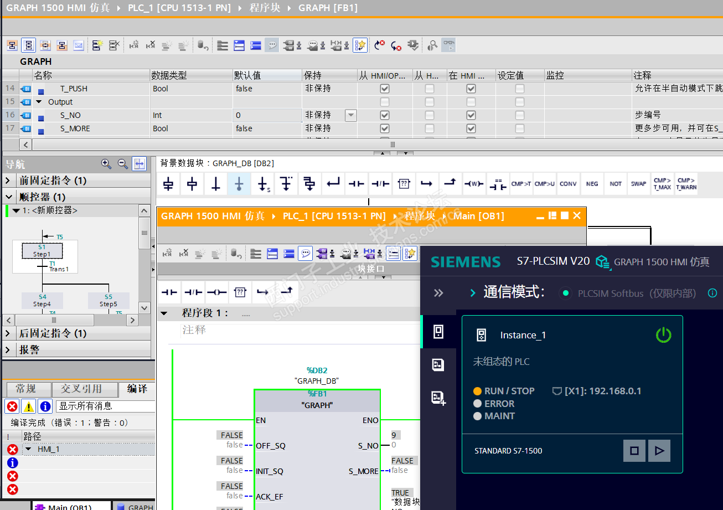Power off Instance_1 in PLCSIM
The image size is (723, 510).
(x=663, y=335)
